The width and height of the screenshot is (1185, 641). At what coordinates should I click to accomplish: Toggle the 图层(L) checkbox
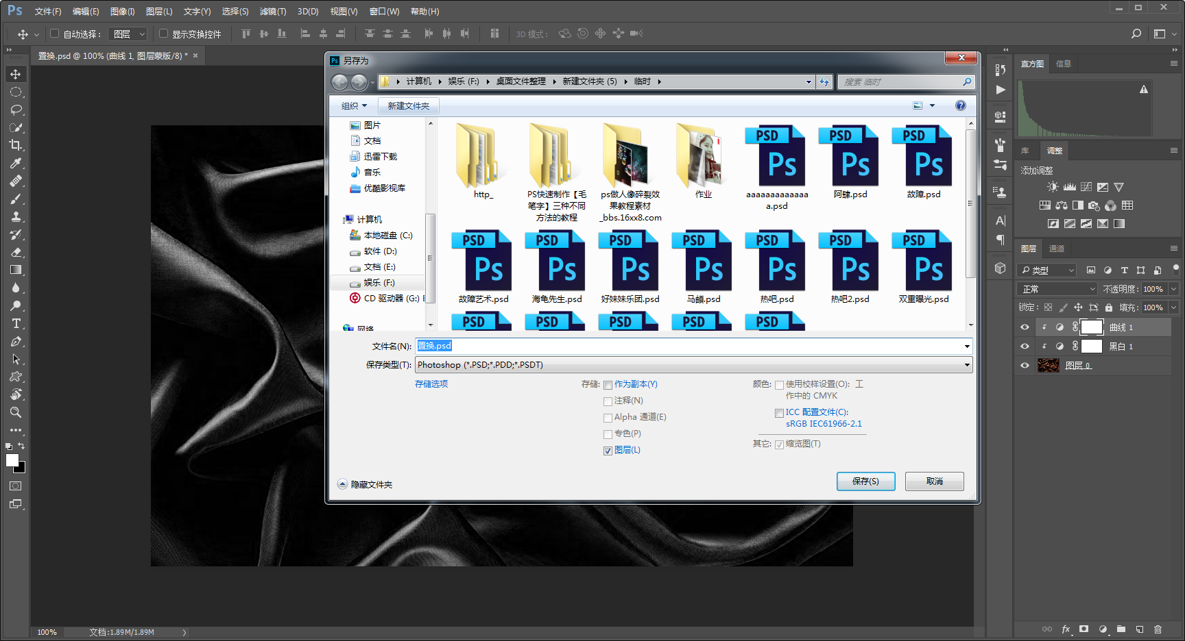[608, 451]
